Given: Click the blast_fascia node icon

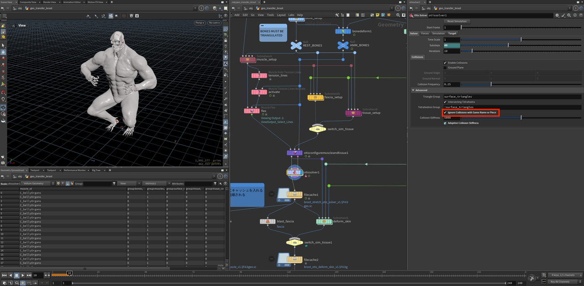Looking at the screenshot, I should click(x=268, y=221).
